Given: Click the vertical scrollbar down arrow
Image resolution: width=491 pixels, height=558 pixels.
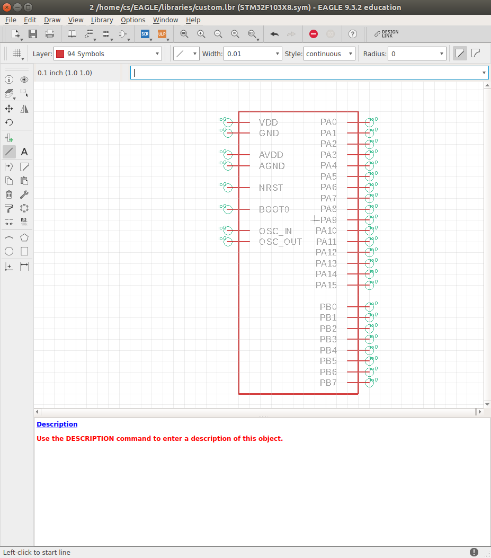Looking at the screenshot, I should (x=487, y=404).
